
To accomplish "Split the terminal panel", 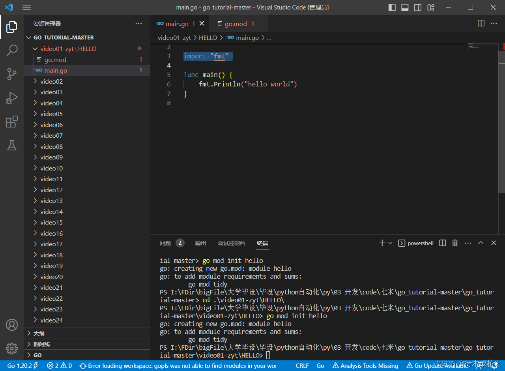I will click(x=443, y=243).
